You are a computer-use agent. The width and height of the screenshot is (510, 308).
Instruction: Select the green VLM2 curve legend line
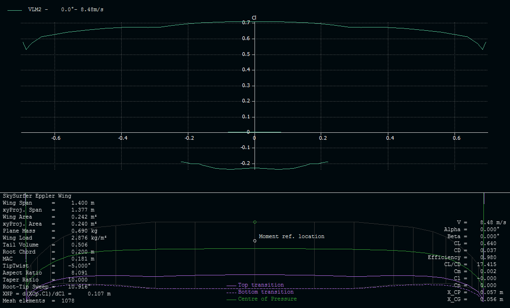click(x=15, y=9)
